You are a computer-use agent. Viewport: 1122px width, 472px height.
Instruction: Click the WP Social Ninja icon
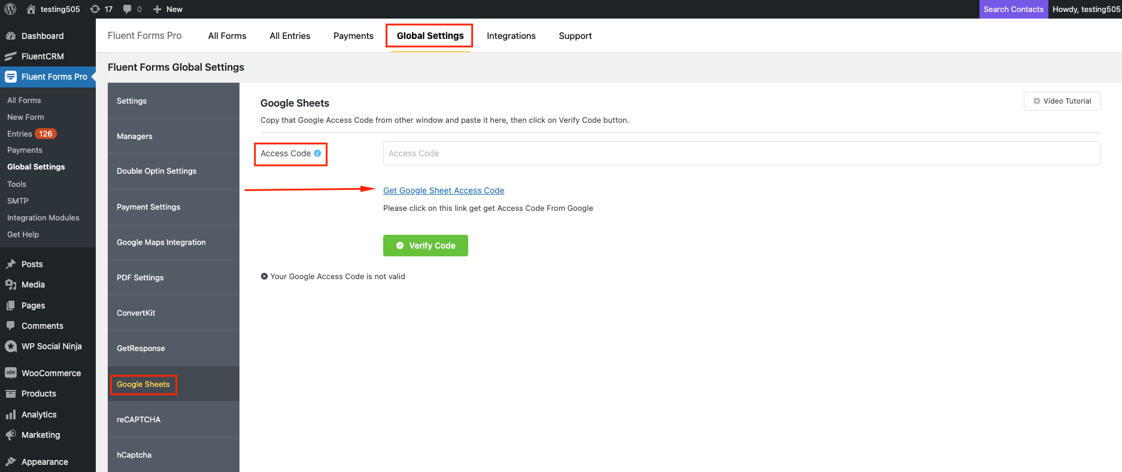coord(11,346)
